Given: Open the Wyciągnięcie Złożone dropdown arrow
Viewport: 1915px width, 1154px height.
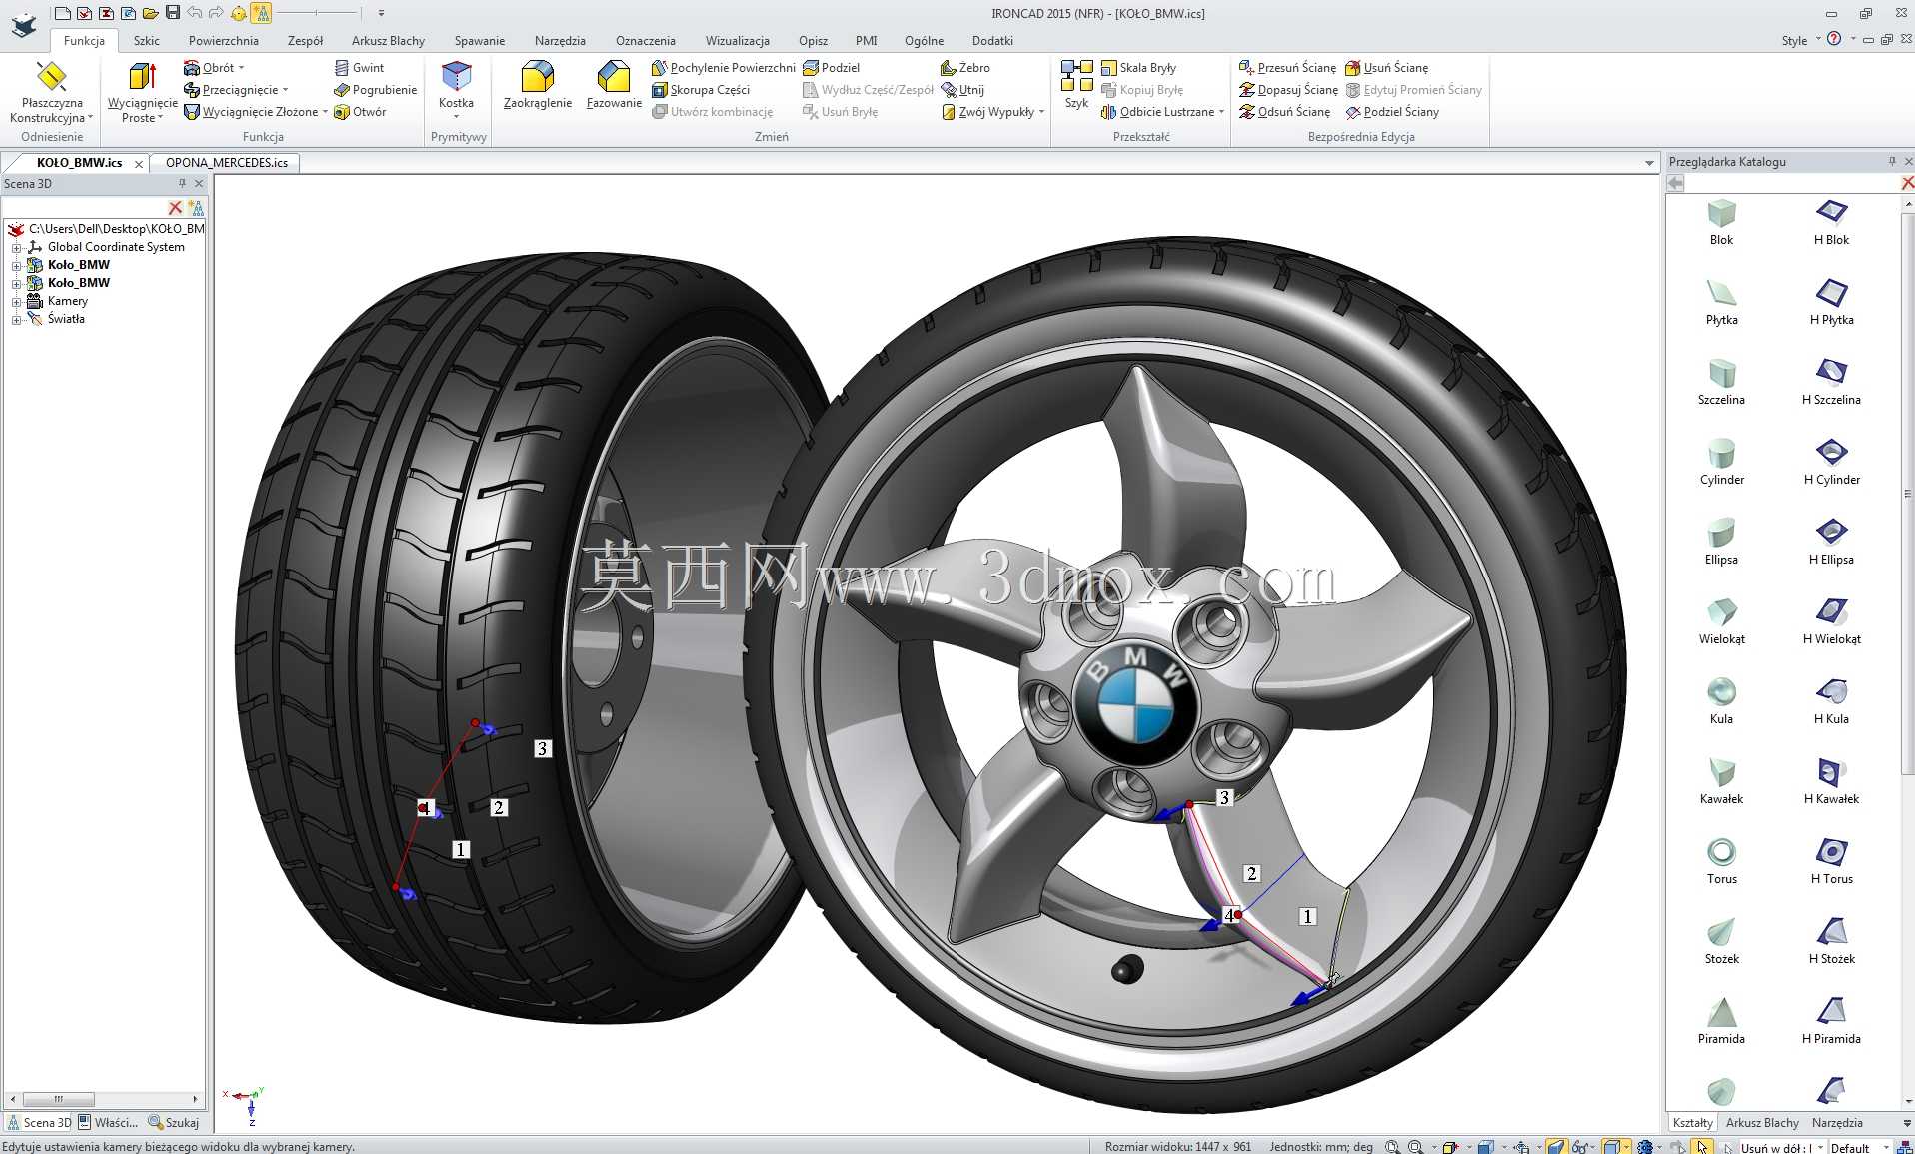Looking at the screenshot, I should click(x=325, y=112).
